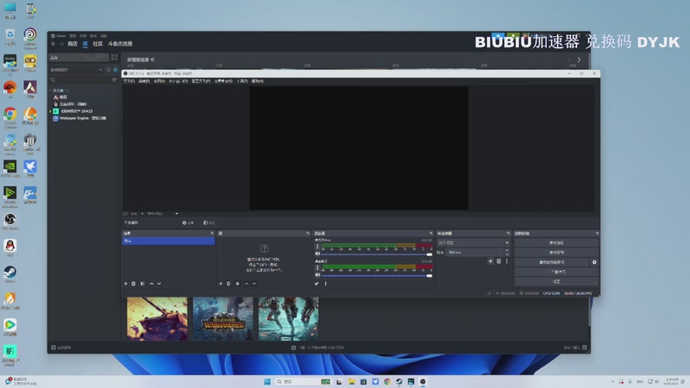Open scene filters icon in Scenes dock
The height and width of the screenshot is (388, 690).
pyautogui.click(x=142, y=284)
